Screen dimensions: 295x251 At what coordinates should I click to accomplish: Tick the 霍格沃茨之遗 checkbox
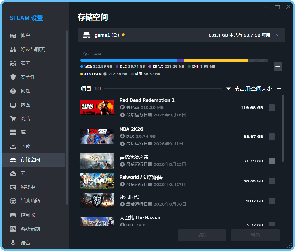pos(272,161)
